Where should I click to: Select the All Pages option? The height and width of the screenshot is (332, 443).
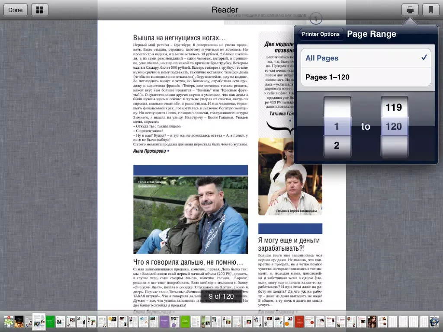[x=366, y=58]
